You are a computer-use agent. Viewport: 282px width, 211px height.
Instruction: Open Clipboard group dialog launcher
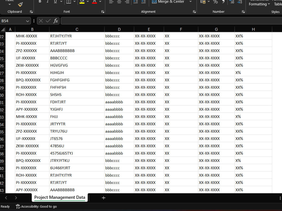point(31,12)
